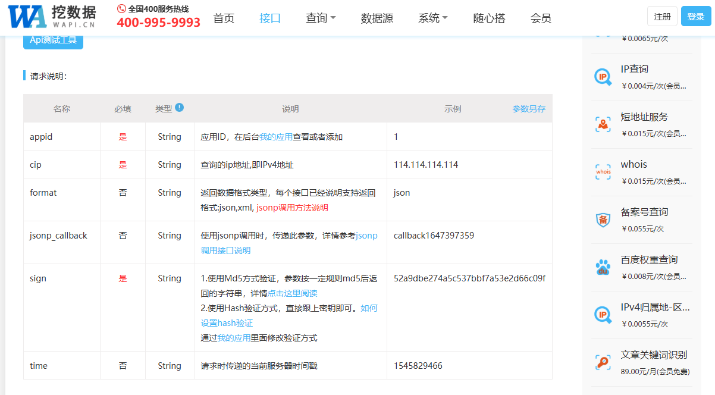Image resolution: width=715 pixels, height=395 pixels.
Task: Click the 89.00元/月(会员免费) price text
Action: [655, 371]
